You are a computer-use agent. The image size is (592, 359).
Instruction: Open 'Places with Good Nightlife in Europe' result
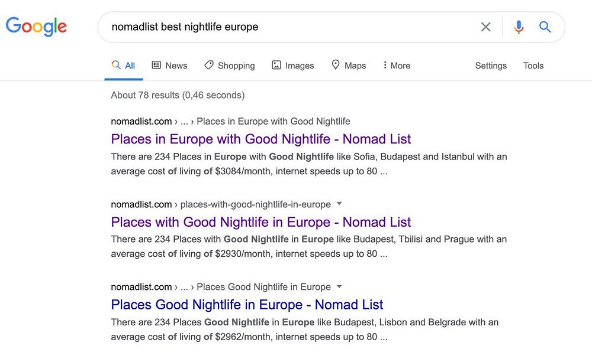coord(260,222)
